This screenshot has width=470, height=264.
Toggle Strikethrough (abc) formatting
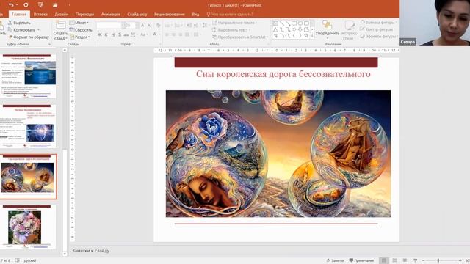click(x=126, y=34)
